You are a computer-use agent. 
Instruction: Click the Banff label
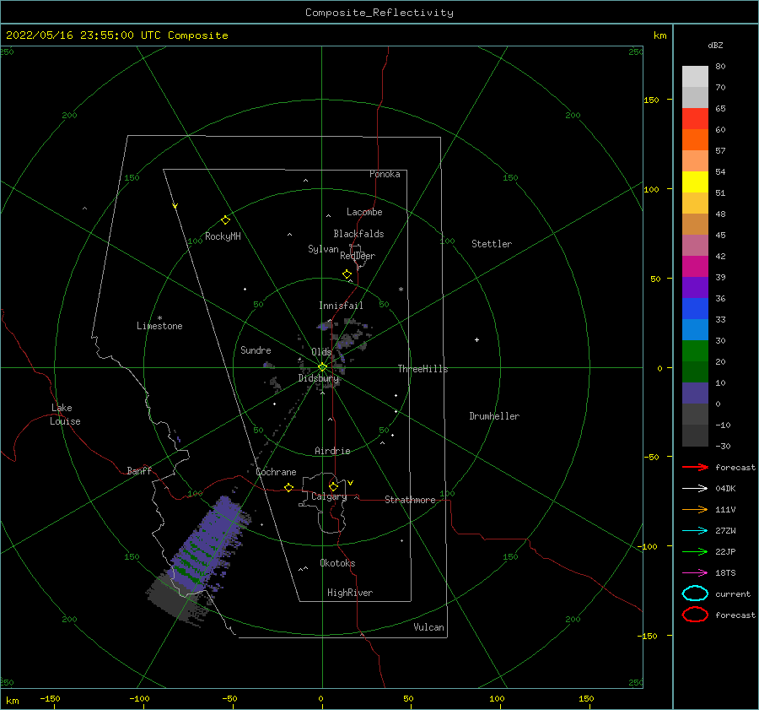pos(139,470)
